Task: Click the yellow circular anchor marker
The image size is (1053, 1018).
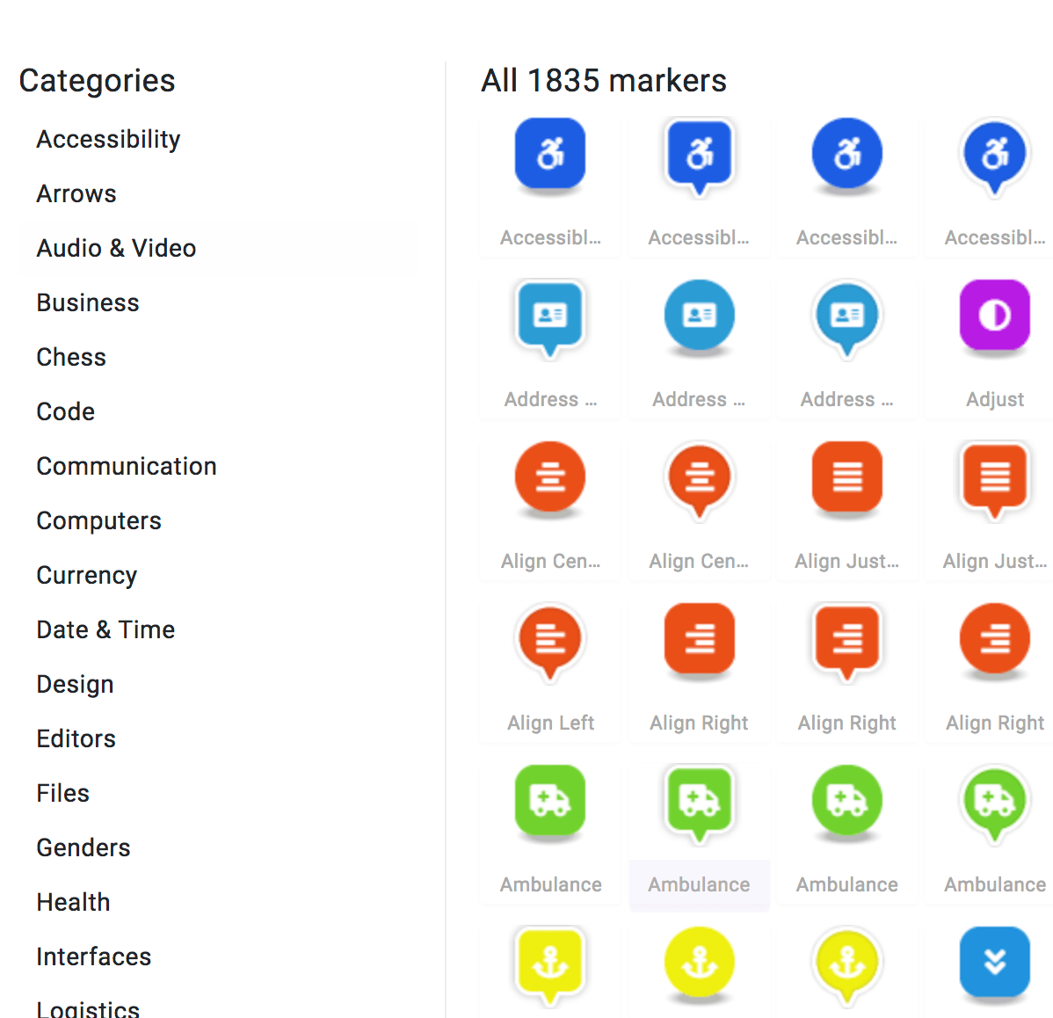Action: [x=699, y=963]
